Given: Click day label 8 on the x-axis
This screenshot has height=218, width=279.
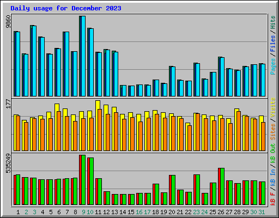Looking at the screenshot, I should (x=75, y=212).
